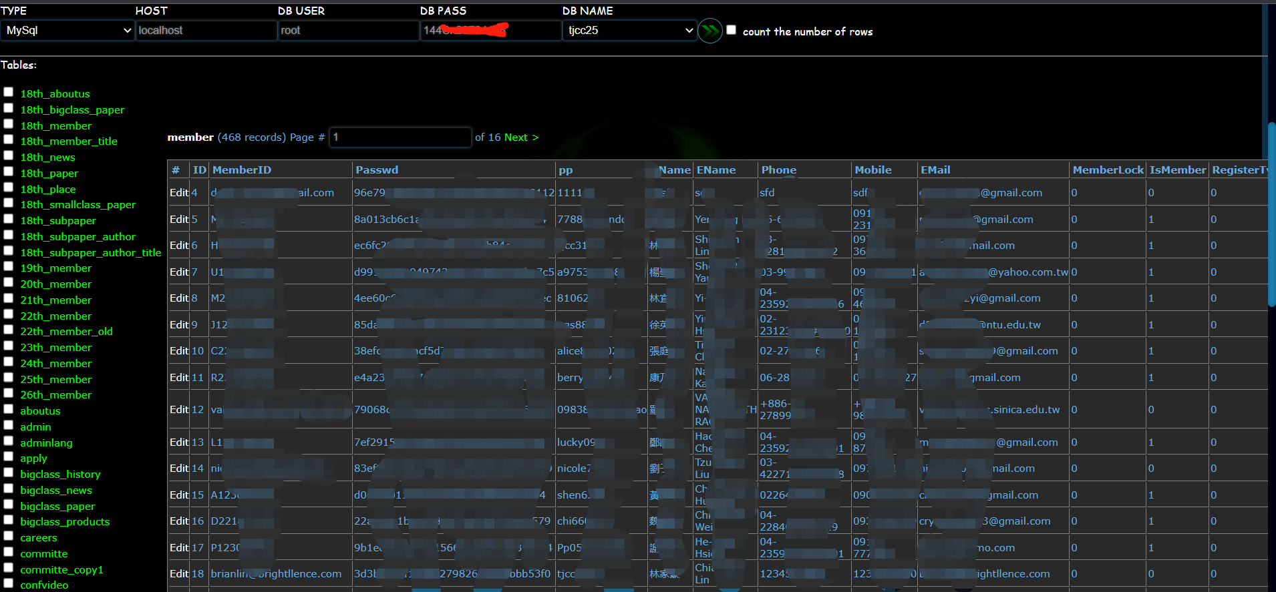This screenshot has width=1276, height=592.
Task: Edit the record with ID 15
Action: [179, 495]
